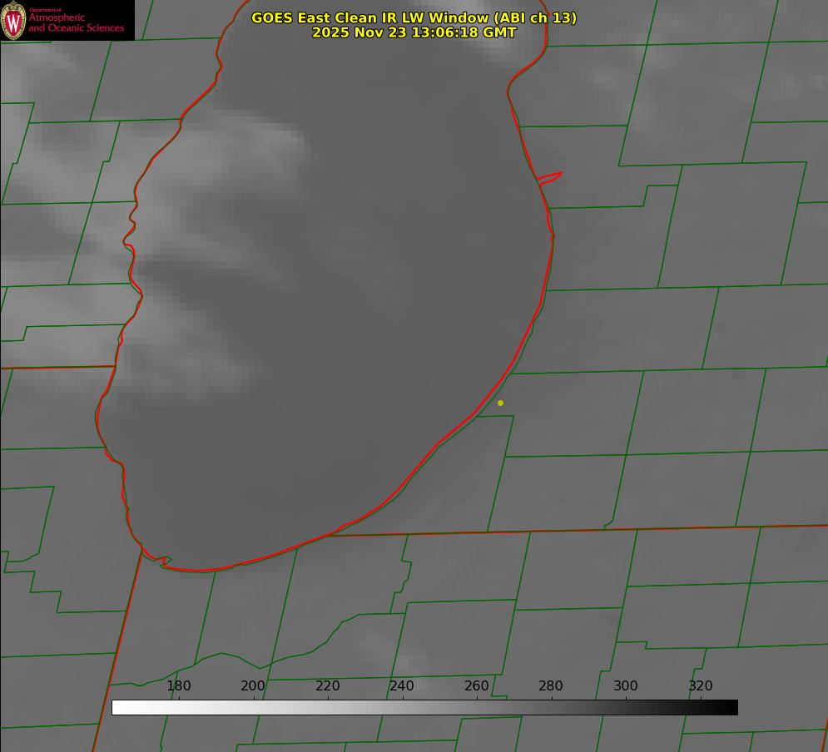828x752 pixels.
Task: Click the colorbar label '240'
Action: [x=402, y=685]
